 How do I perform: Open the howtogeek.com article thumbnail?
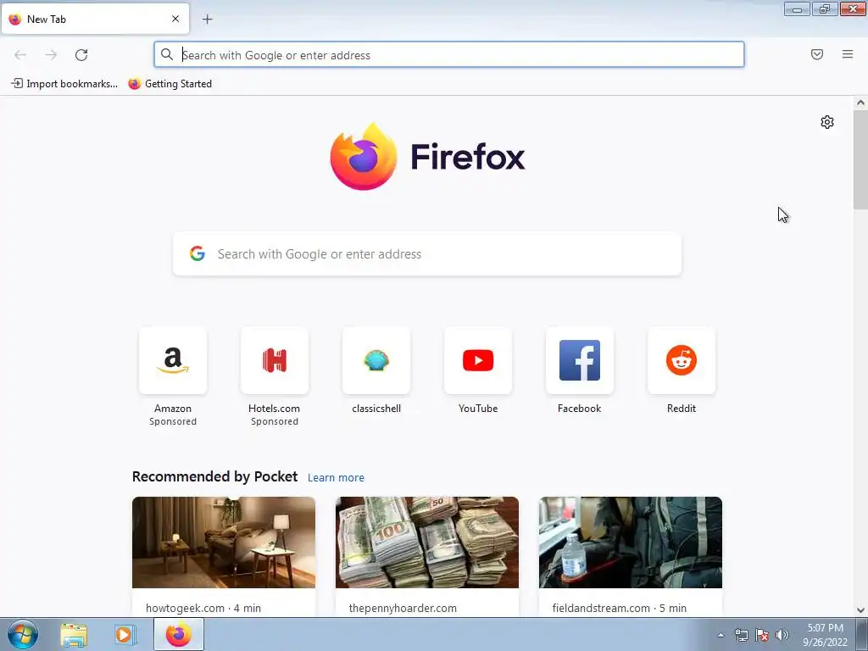[224, 542]
